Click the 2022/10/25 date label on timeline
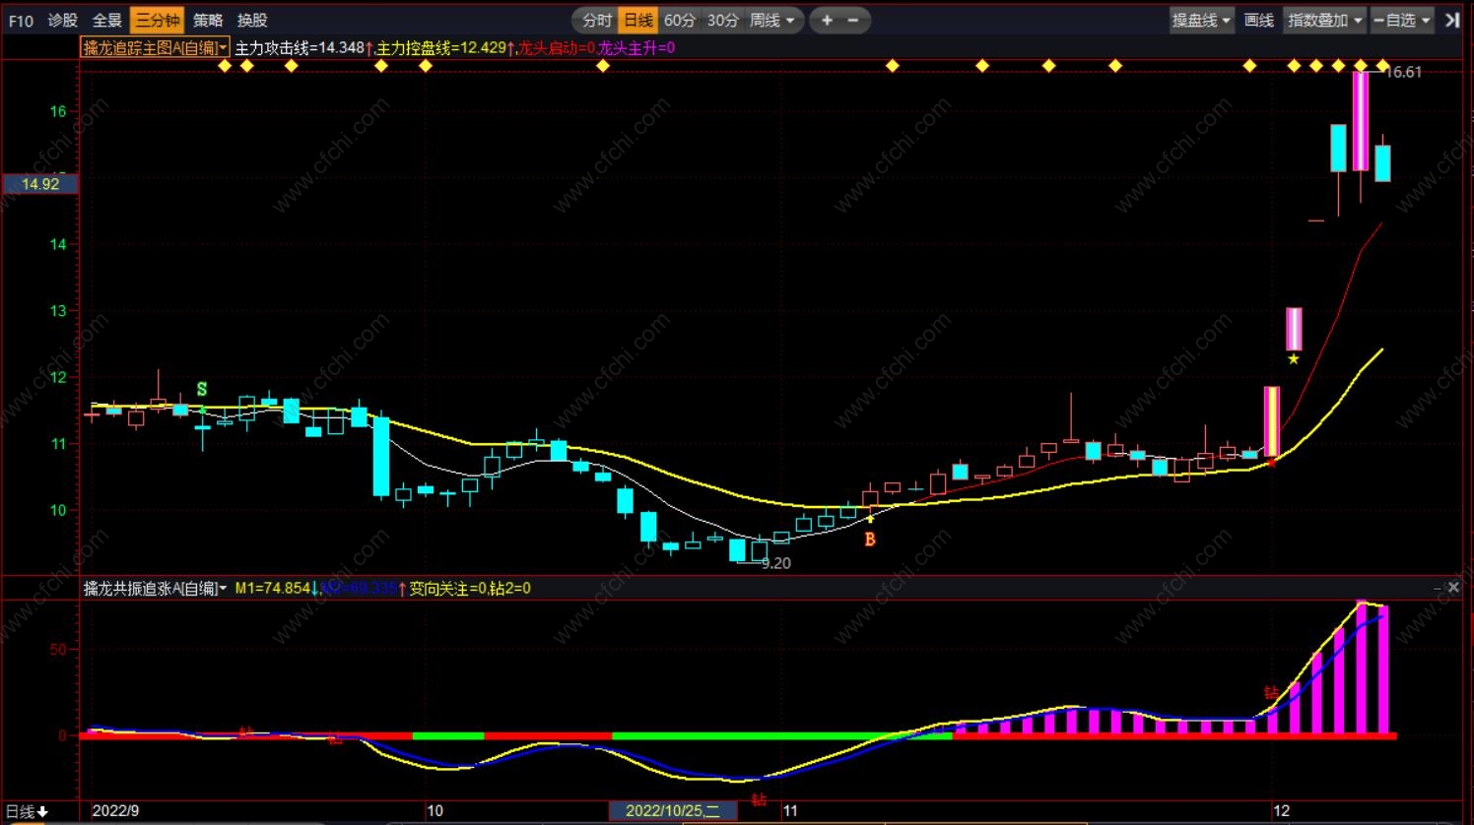The width and height of the screenshot is (1474, 825). coord(673,811)
